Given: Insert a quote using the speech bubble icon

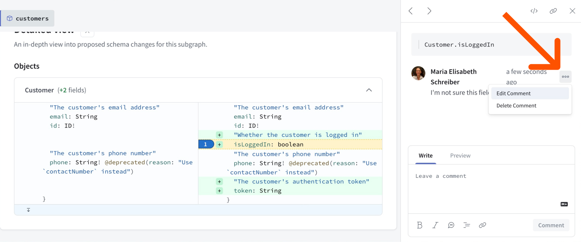Looking at the screenshot, I should pos(451,225).
